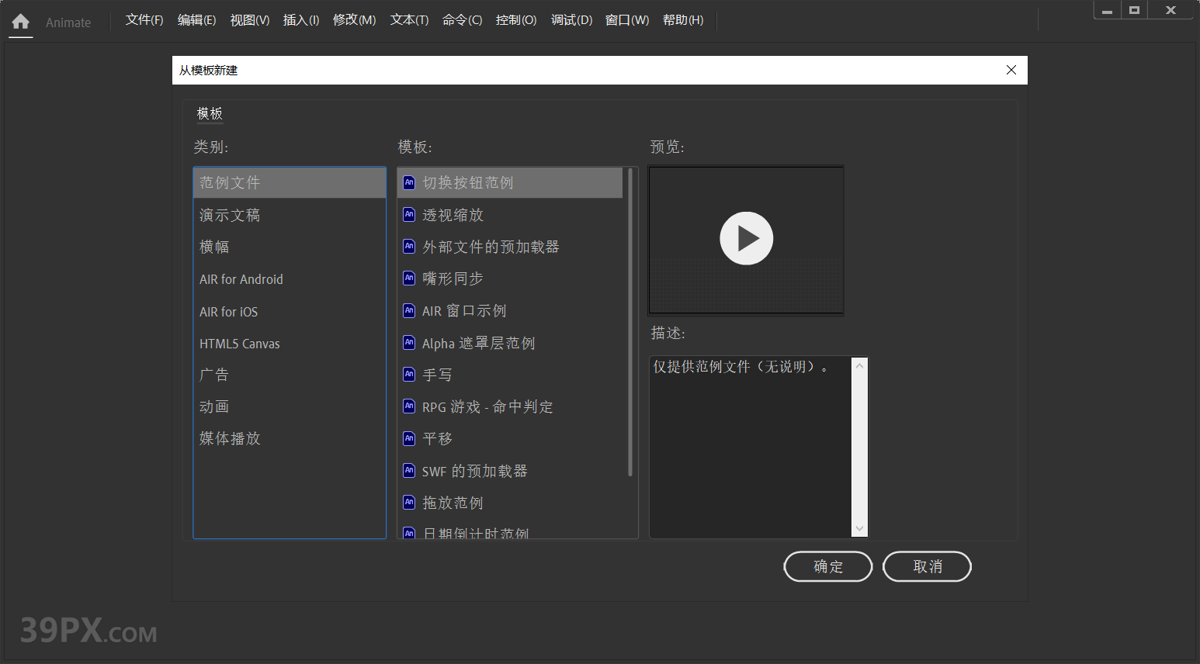This screenshot has width=1200, height=664.
Task: Choose template 外部文件的预加载器
Action: (510, 247)
